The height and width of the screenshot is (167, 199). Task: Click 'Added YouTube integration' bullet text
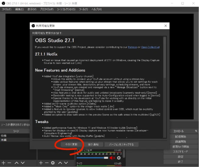click(x=69, y=76)
